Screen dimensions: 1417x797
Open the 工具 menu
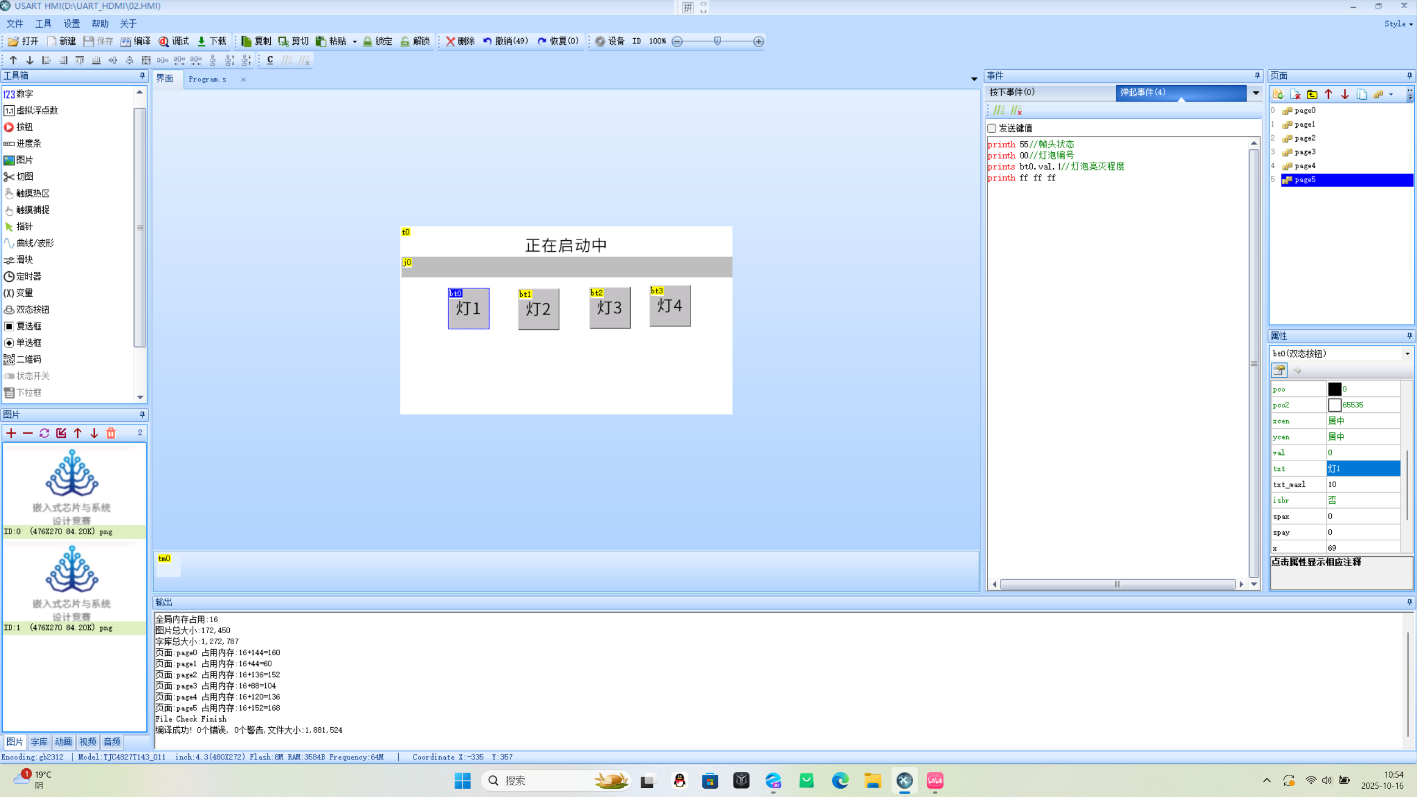(43, 24)
